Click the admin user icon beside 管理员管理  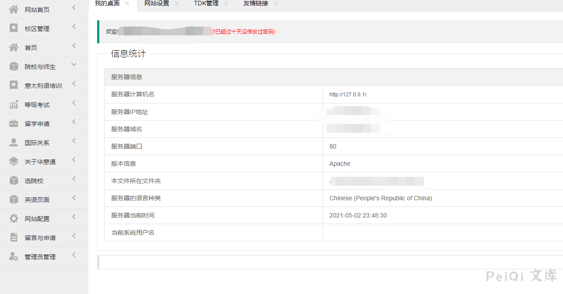tap(14, 256)
